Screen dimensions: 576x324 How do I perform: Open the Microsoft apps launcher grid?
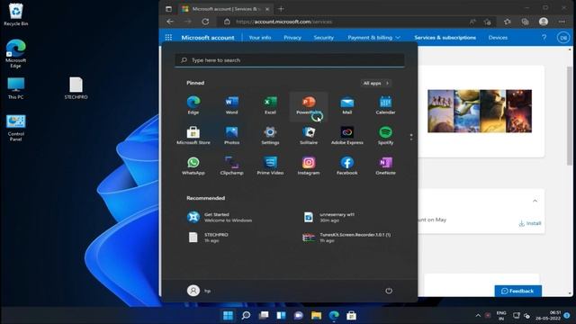click(168, 38)
